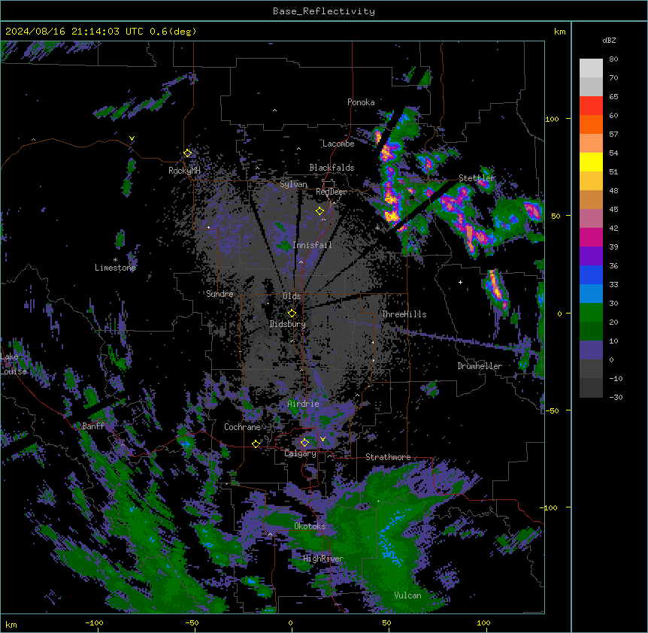Click the HighRiver label

323,559
